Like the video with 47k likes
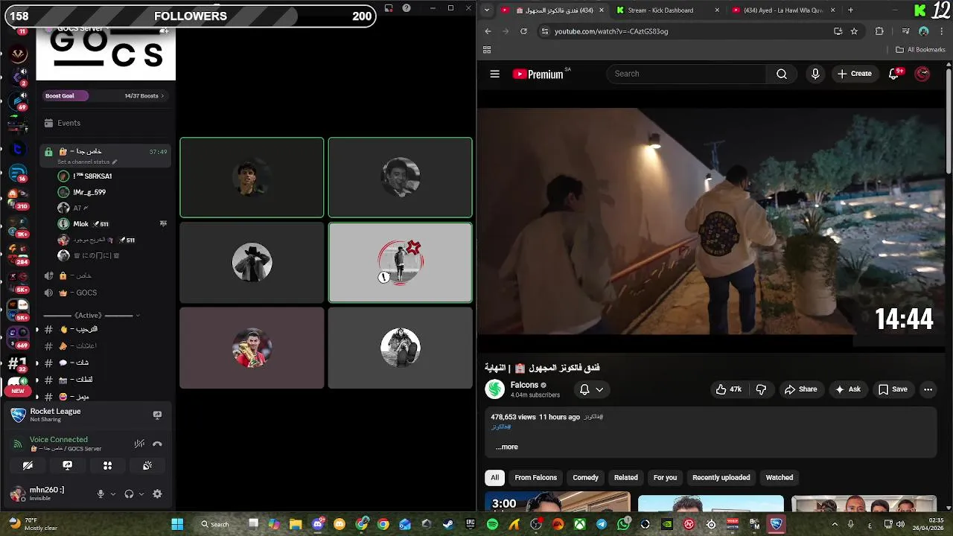This screenshot has height=536, width=953. (729, 389)
